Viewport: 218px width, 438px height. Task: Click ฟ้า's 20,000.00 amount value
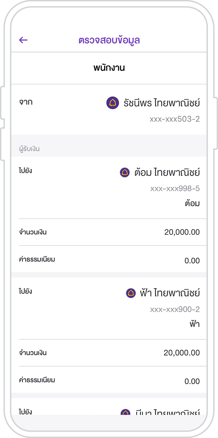click(182, 353)
